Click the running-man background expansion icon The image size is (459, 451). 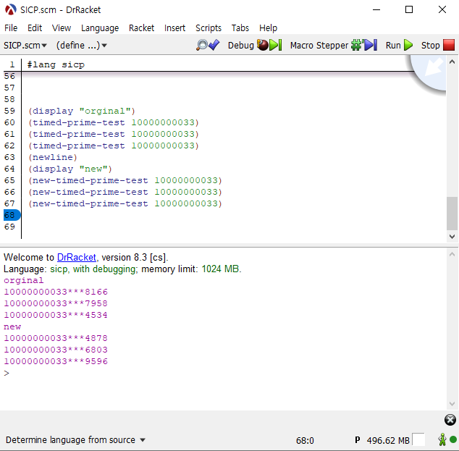(442, 439)
